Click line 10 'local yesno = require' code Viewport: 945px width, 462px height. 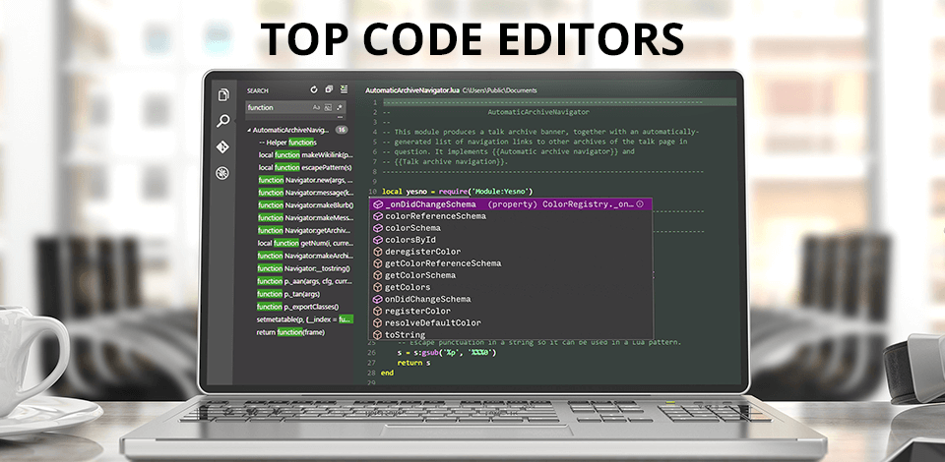click(458, 192)
